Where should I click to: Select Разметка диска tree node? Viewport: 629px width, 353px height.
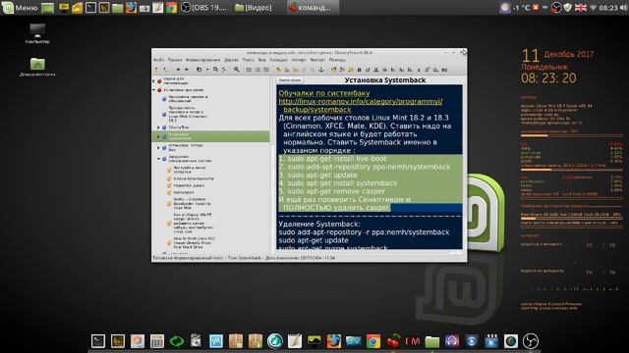pos(189,185)
